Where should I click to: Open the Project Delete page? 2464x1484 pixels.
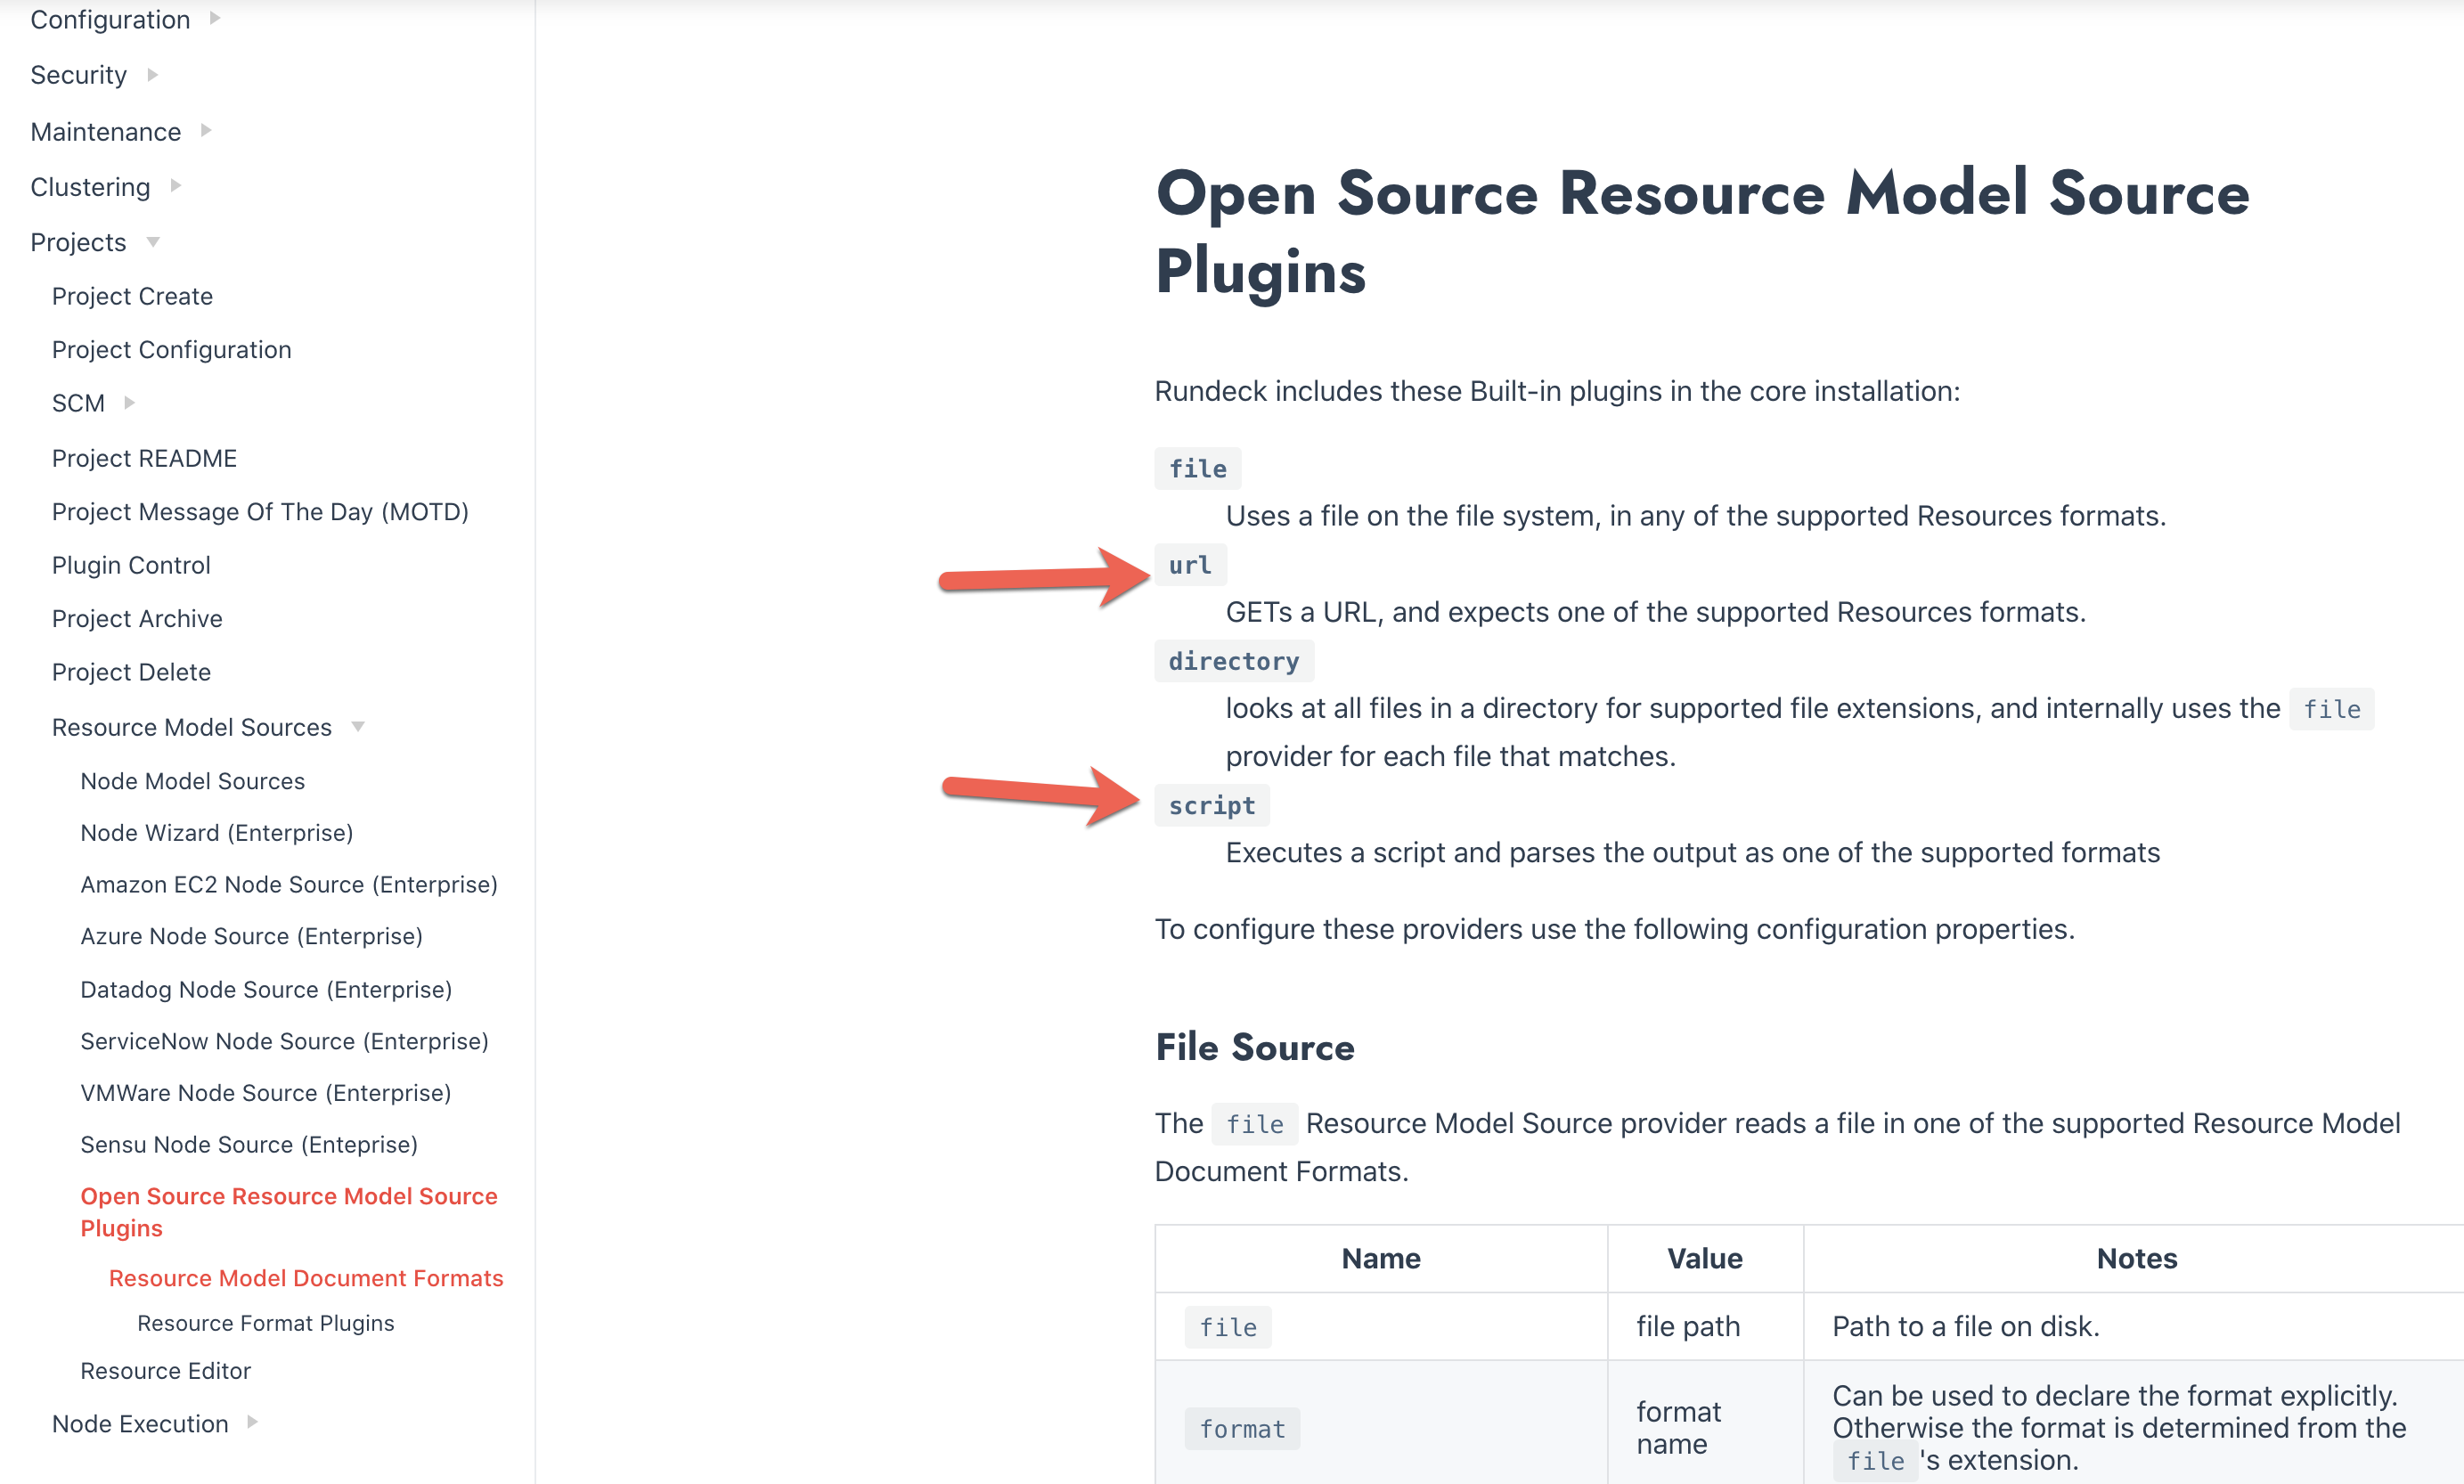131,671
